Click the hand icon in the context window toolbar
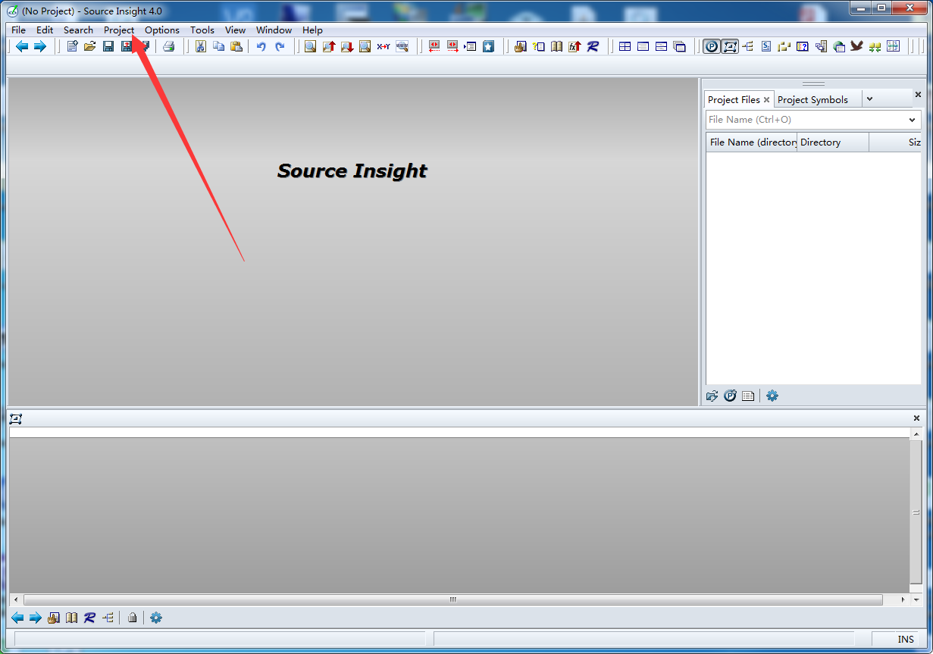 pyautogui.click(x=53, y=618)
